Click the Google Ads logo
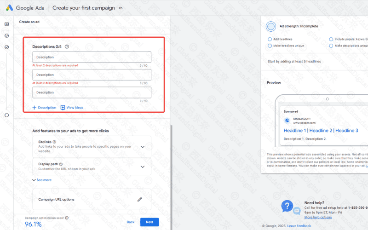 coord(10,8)
